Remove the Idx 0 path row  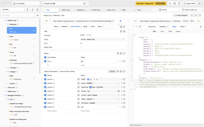122,61
